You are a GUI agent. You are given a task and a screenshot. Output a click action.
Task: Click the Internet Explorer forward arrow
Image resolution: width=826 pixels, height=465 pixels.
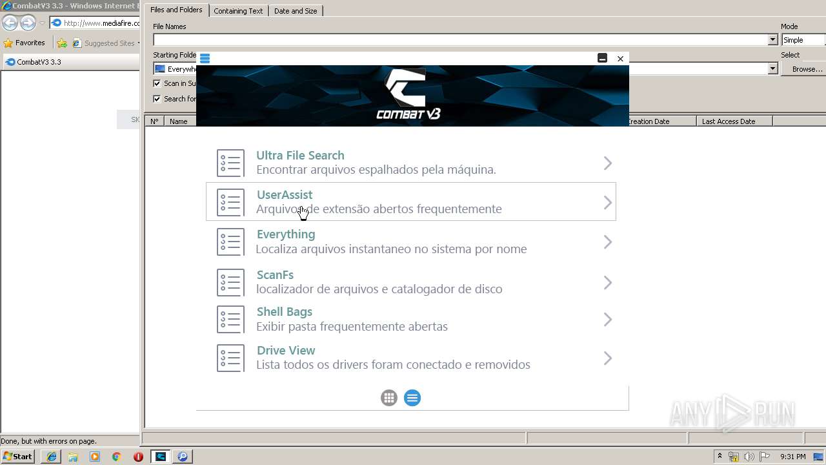pyautogui.click(x=28, y=23)
